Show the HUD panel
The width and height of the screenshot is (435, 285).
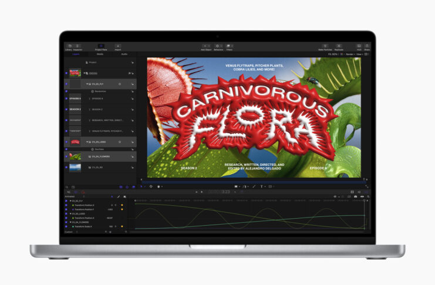point(359,47)
